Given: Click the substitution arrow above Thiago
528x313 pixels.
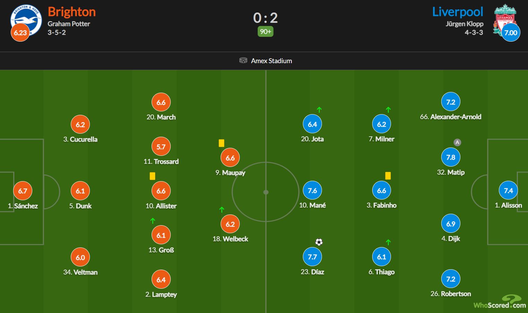Looking at the screenshot, I should tap(388, 242).
